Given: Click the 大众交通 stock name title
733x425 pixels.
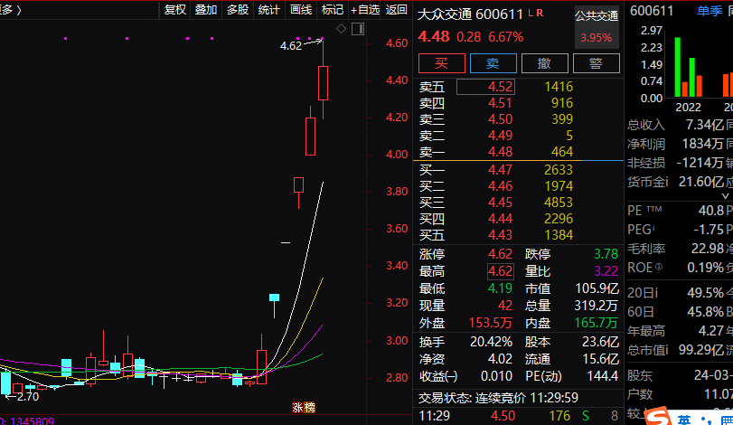Looking at the screenshot, I should pos(445,14).
